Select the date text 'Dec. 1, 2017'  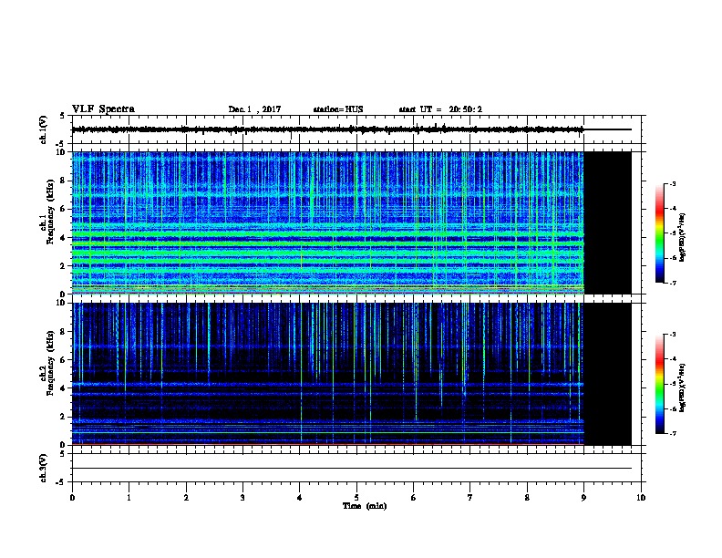click(x=254, y=109)
